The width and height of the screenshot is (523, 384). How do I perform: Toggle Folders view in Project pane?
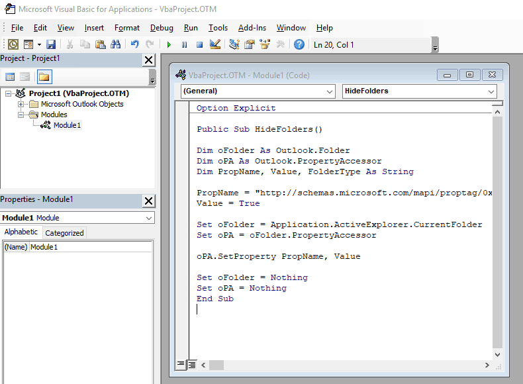(44, 77)
